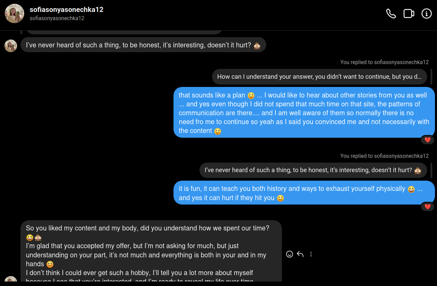Select the blue "that sounds like a plan" message

pyautogui.click(x=304, y=112)
